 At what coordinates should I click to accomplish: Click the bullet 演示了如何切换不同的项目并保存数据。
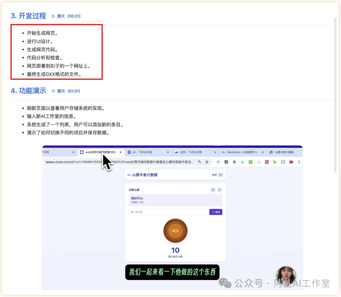click(x=68, y=132)
